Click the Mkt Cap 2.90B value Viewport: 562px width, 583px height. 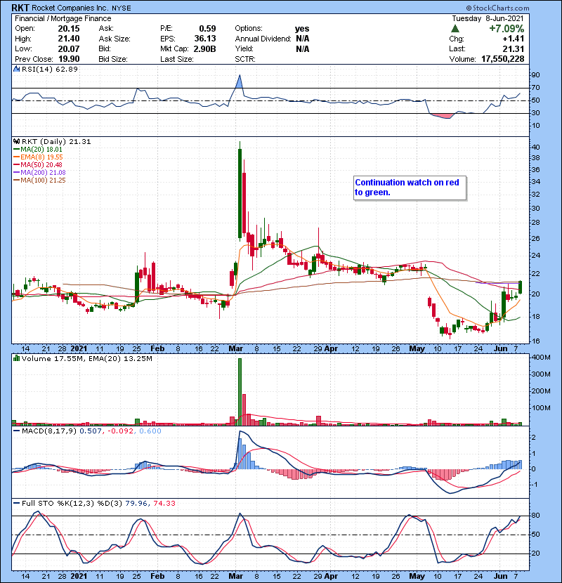click(x=205, y=48)
